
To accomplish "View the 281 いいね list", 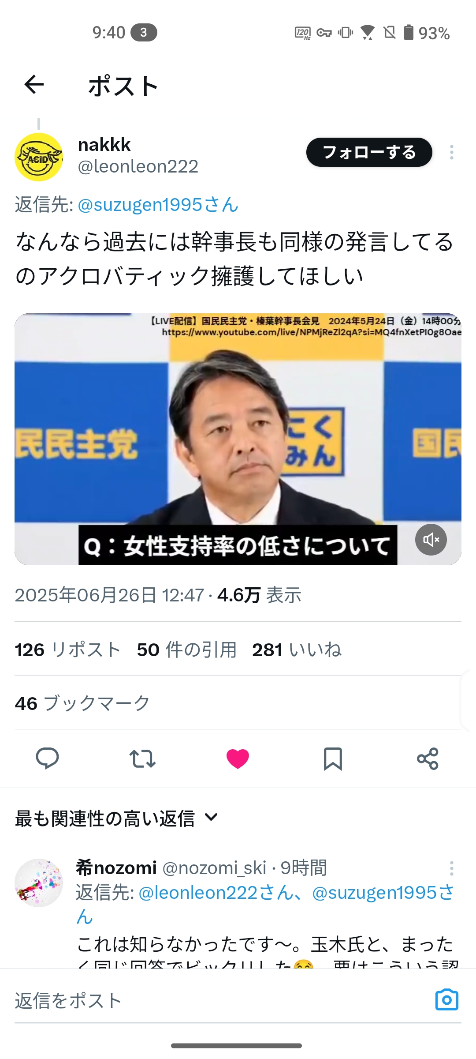I will [x=297, y=650].
